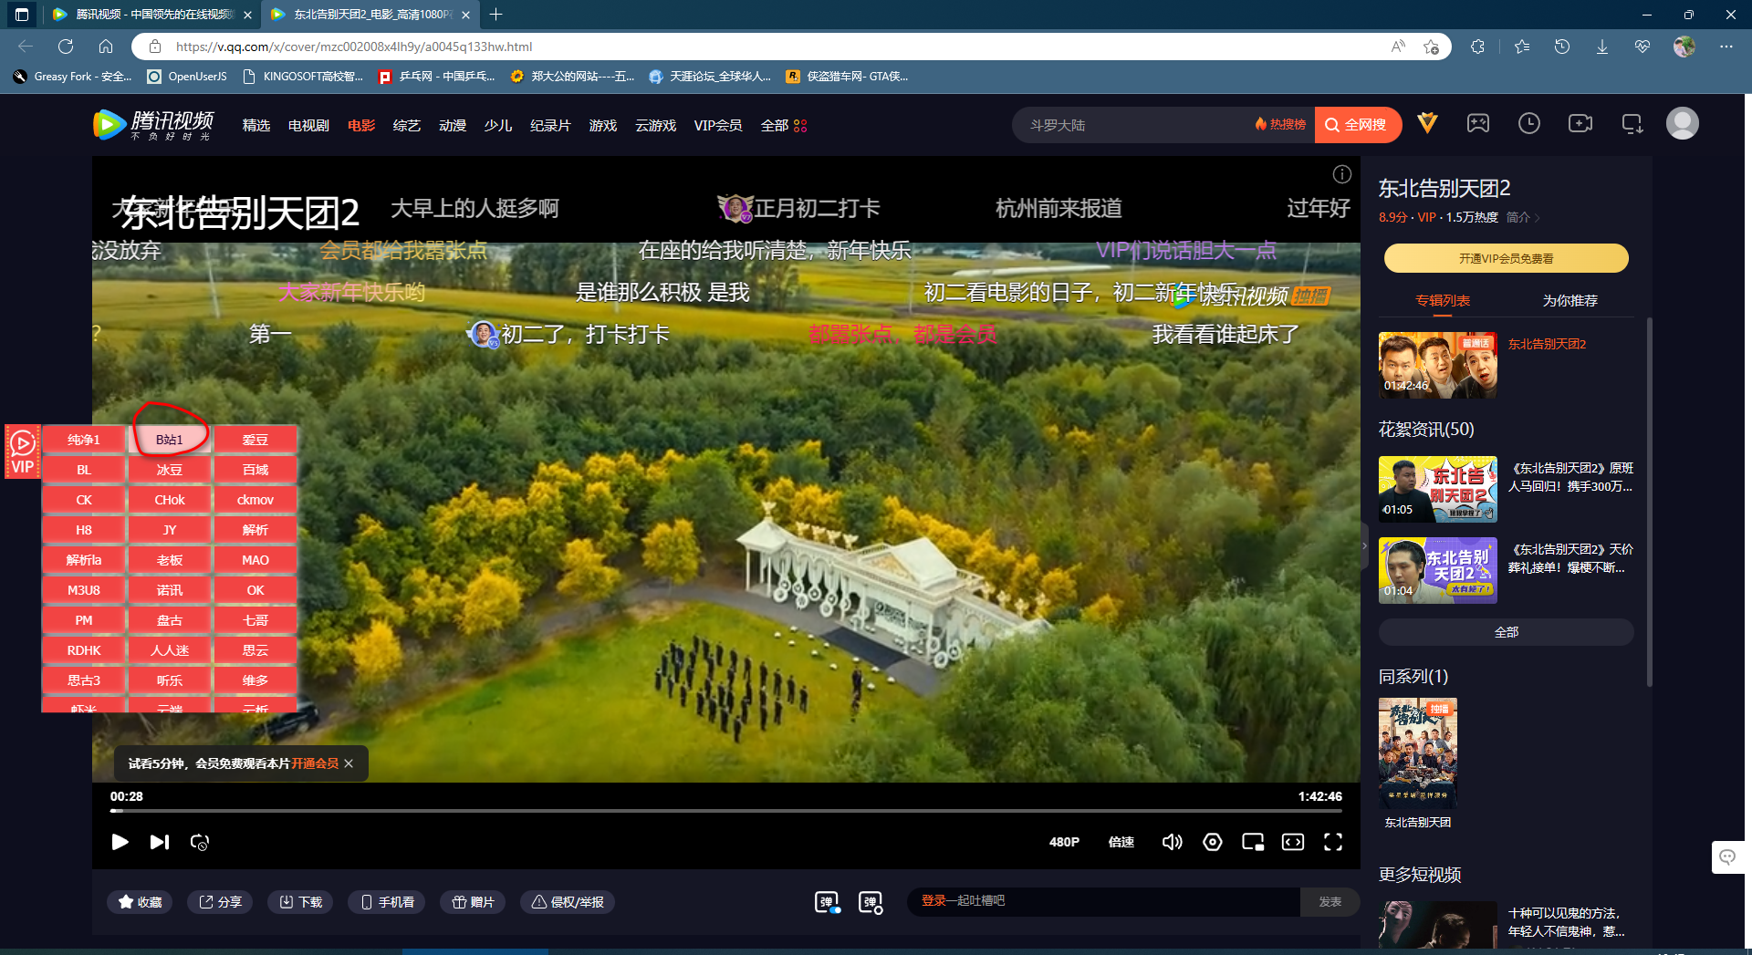
Task: Click the red VIP parser icon
Action: tap(23, 452)
